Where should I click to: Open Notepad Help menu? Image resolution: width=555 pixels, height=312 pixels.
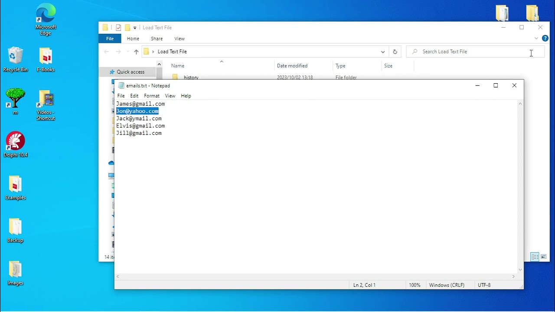click(x=186, y=96)
